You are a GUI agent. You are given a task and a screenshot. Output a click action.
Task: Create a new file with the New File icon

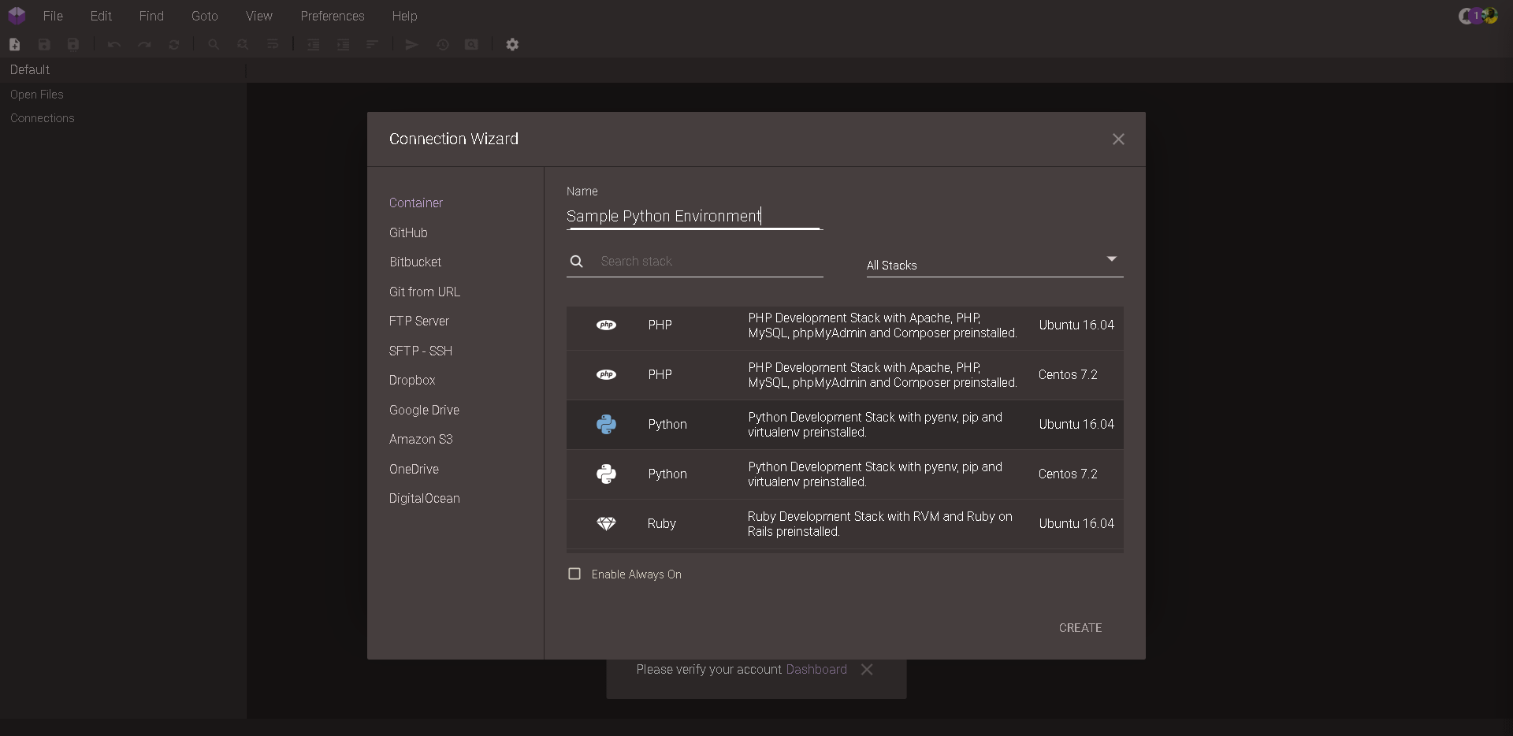14,45
